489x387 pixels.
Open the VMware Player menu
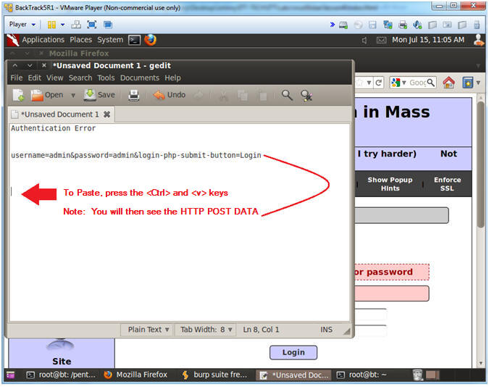tap(22, 25)
